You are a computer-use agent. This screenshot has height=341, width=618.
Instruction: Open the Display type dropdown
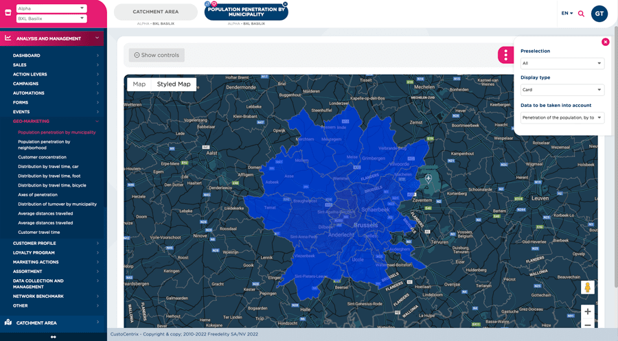pyautogui.click(x=562, y=90)
